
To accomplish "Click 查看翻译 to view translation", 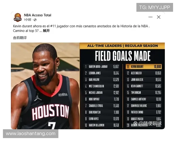I will pos(20,38).
